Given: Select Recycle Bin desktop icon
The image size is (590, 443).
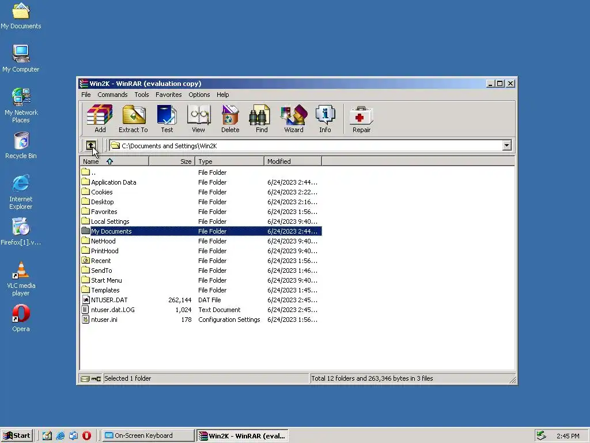Looking at the screenshot, I should pyautogui.click(x=21, y=145).
